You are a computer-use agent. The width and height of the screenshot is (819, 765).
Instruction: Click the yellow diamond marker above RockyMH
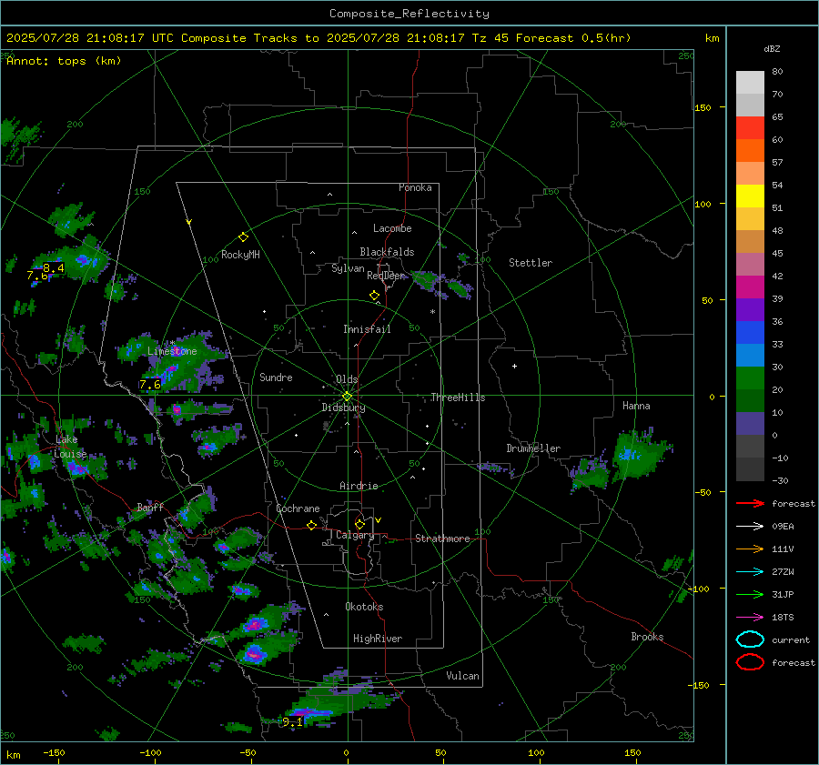243,237
